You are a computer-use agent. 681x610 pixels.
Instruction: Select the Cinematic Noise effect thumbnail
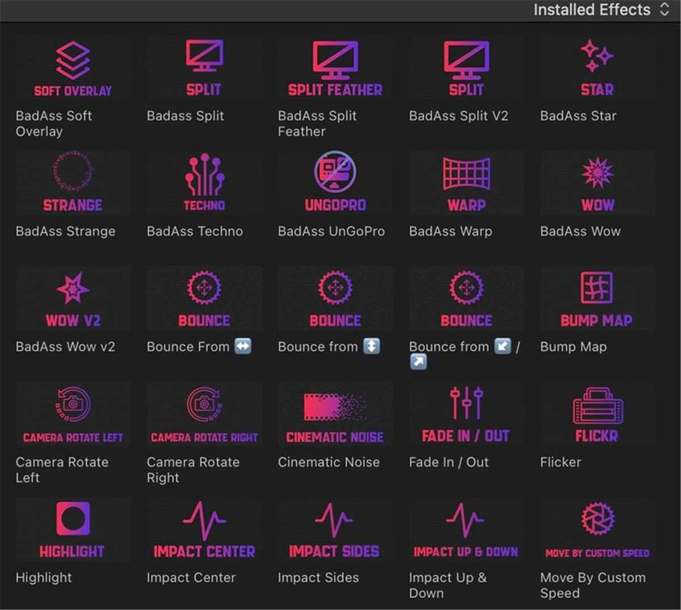click(335, 414)
